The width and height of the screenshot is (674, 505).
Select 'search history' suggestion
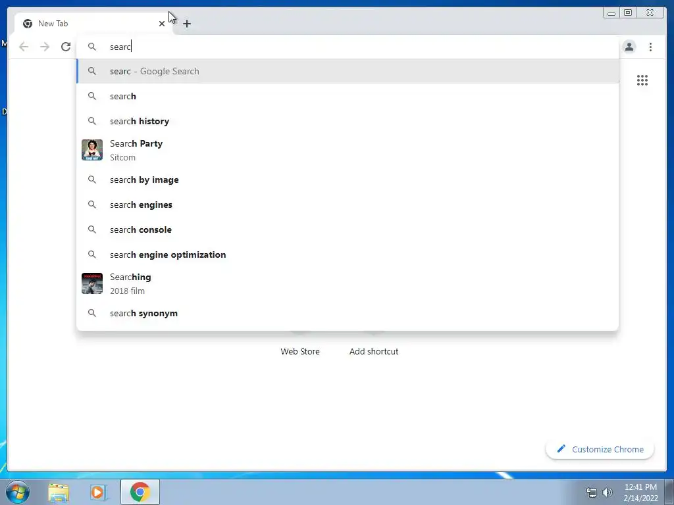click(348, 121)
